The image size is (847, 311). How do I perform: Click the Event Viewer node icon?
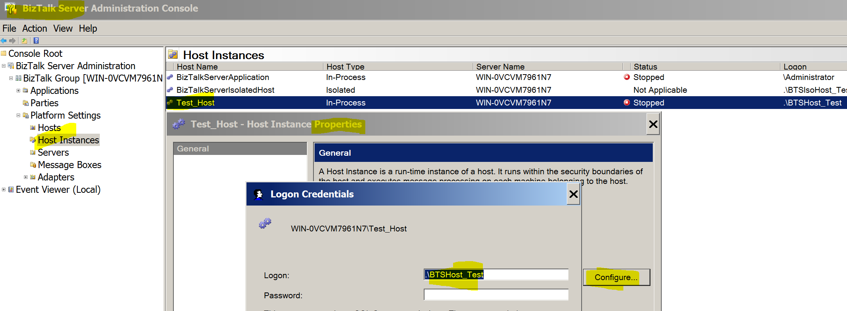[11, 189]
